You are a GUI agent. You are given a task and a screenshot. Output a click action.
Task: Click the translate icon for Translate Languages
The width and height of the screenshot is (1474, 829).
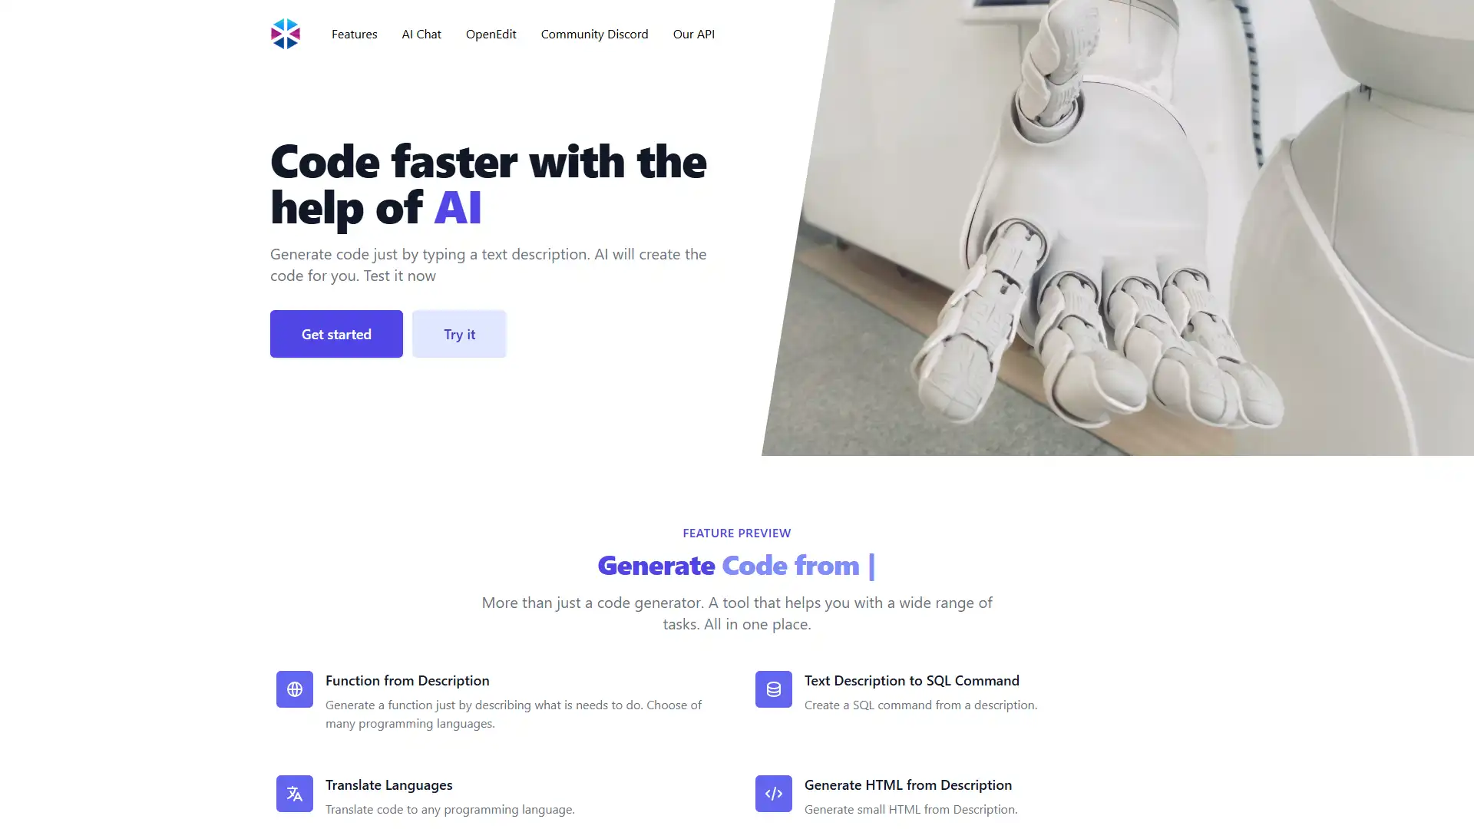295,794
